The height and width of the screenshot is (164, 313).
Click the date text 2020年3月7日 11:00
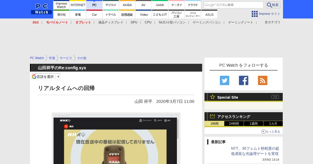(x=175, y=101)
